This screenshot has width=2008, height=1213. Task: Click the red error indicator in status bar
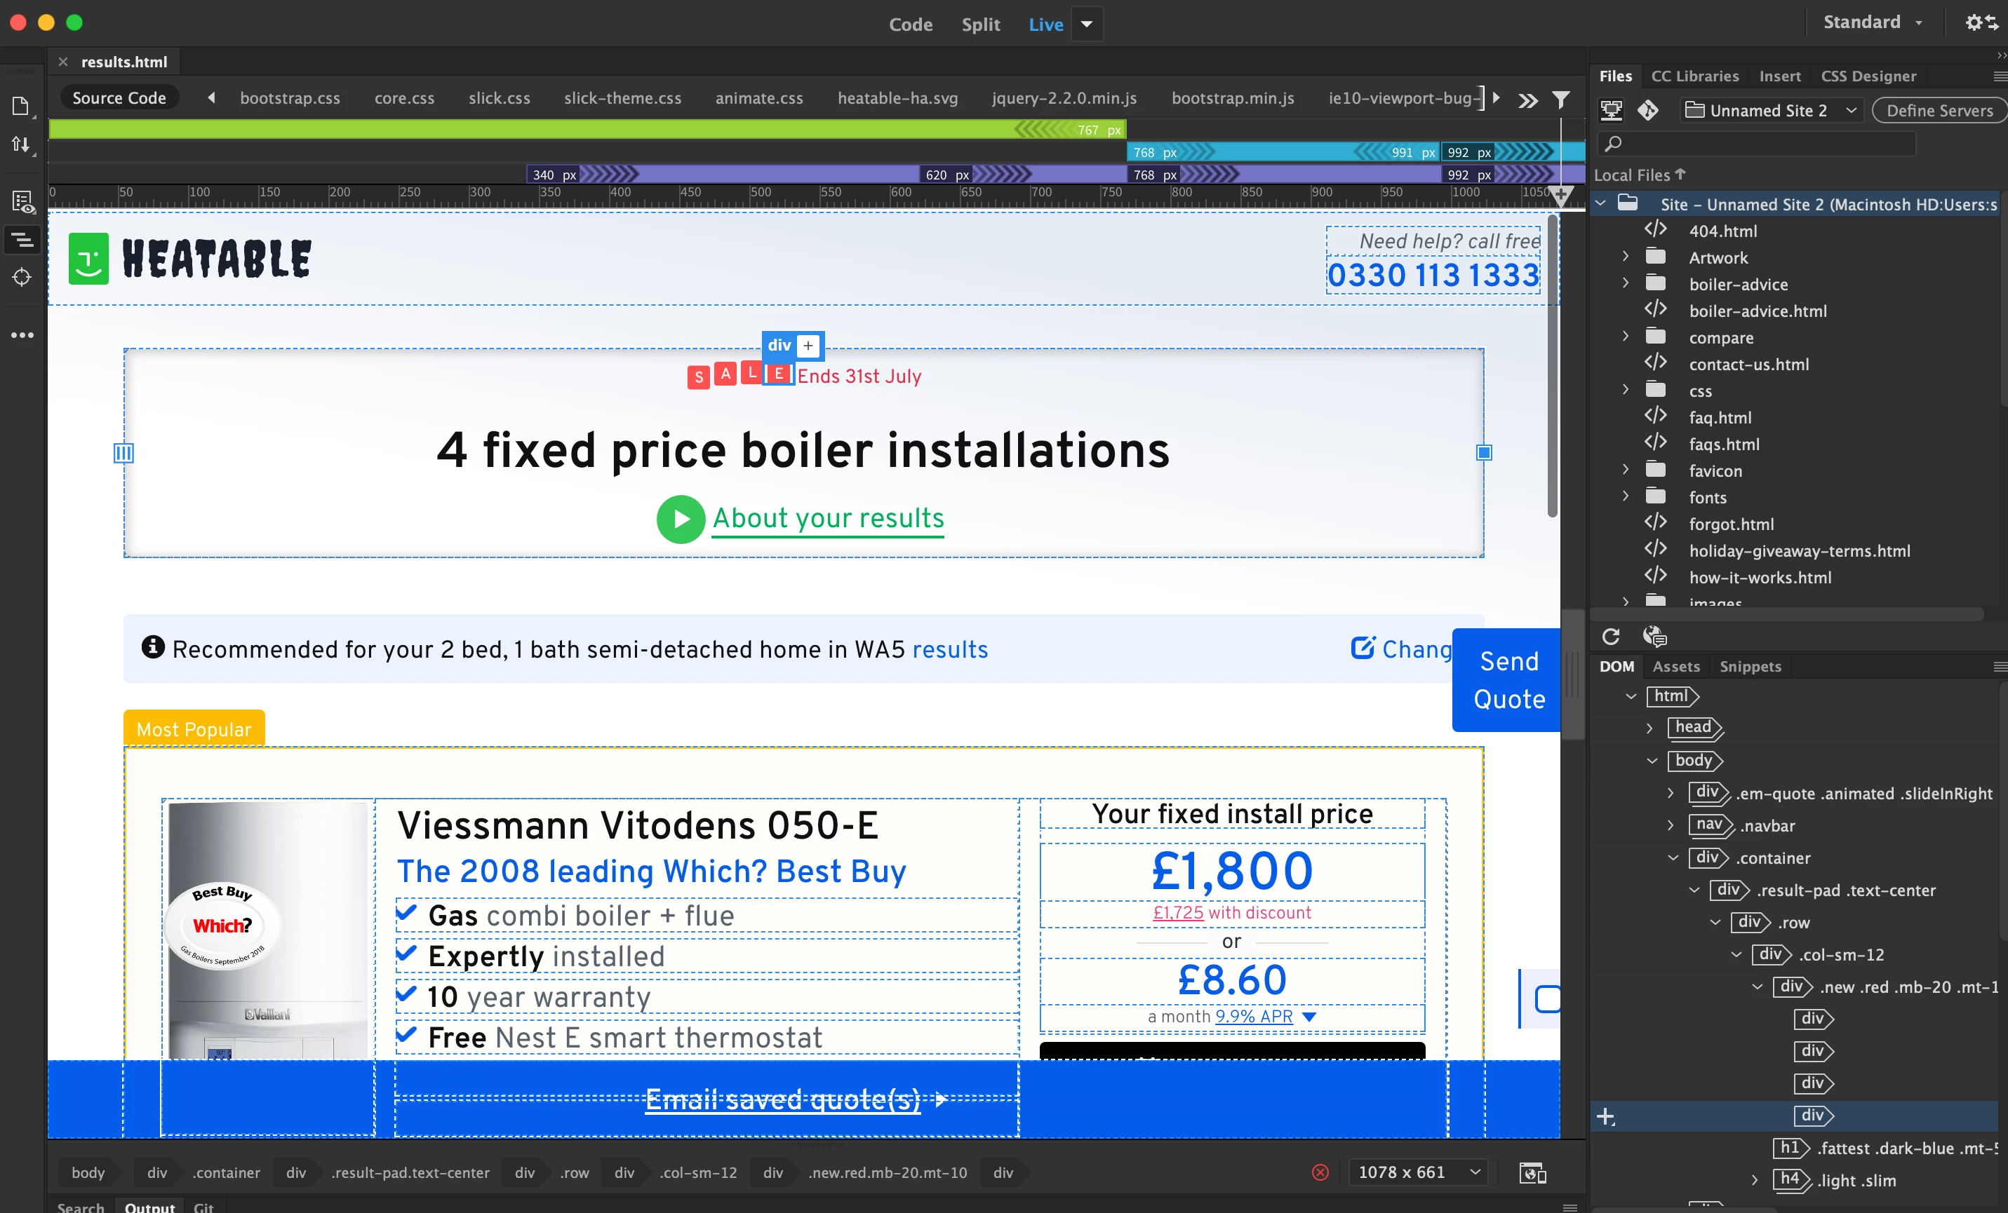tap(1320, 1172)
